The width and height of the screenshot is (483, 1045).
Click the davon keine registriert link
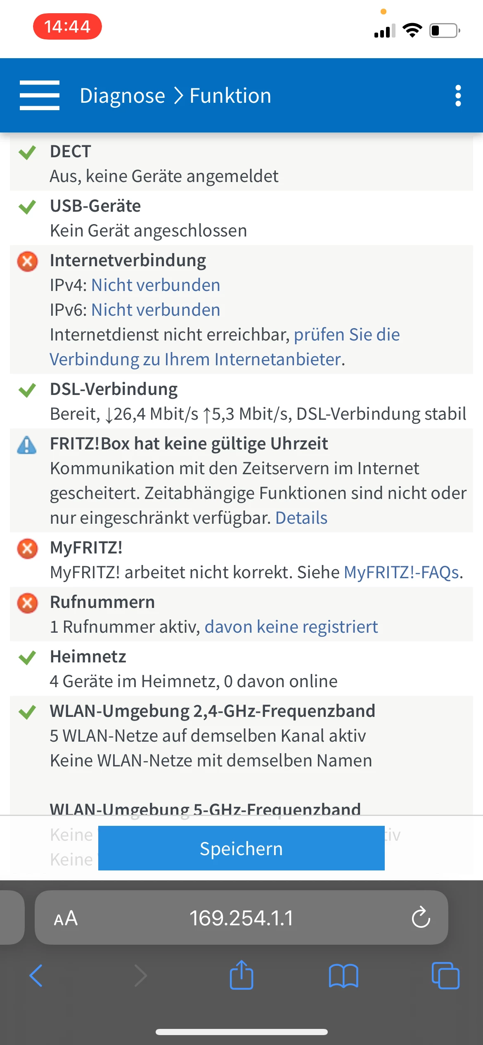pyautogui.click(x=291, y=627)
